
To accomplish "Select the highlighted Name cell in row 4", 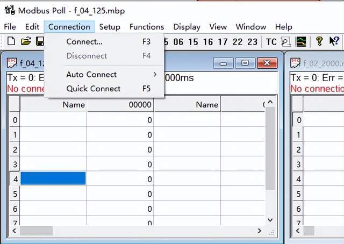I will (53, 178).
